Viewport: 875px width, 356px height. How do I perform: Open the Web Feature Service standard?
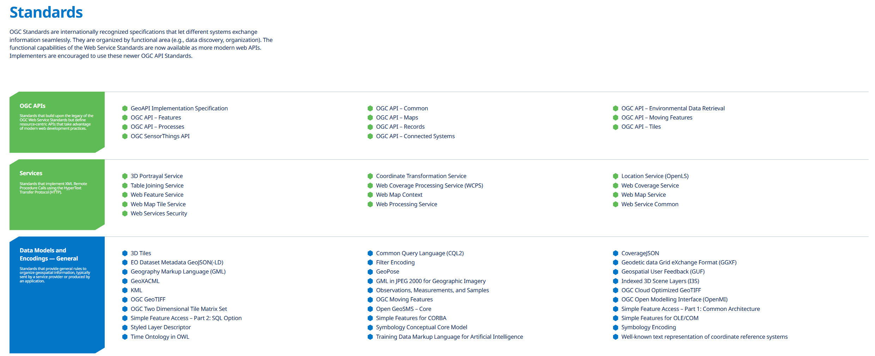[x=157, y=195]
